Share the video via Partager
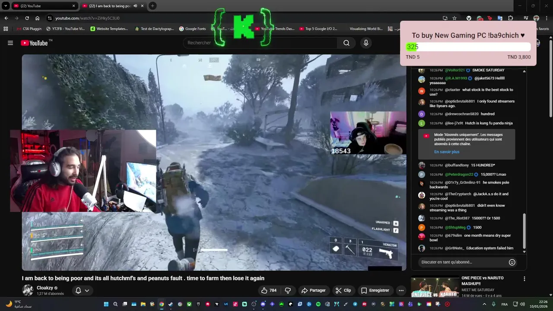Image resolution: width=553 pixels, height=311 pixels. (x=313, y=290)
